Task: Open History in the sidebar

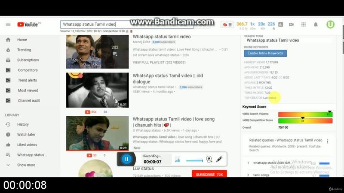Action: [x=23, y=124]
